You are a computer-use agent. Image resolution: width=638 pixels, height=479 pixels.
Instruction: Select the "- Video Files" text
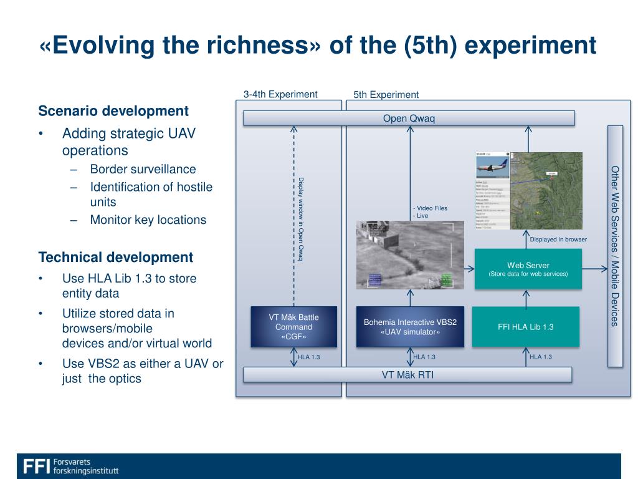click(430, 208)
